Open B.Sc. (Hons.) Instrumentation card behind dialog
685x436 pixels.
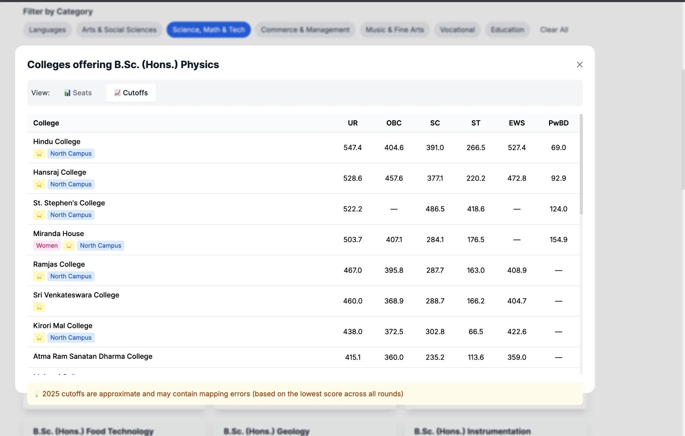click(472, 431)
